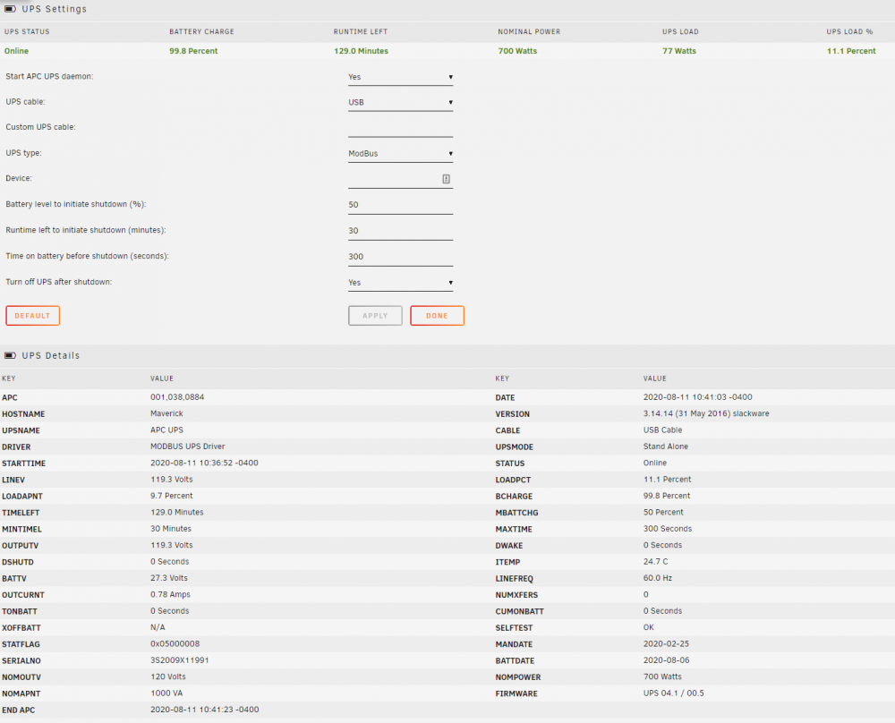Open the Turn off UPS after shutdown dropdown
This screenshot has width=895, height=723.
(x=400, y=283)
